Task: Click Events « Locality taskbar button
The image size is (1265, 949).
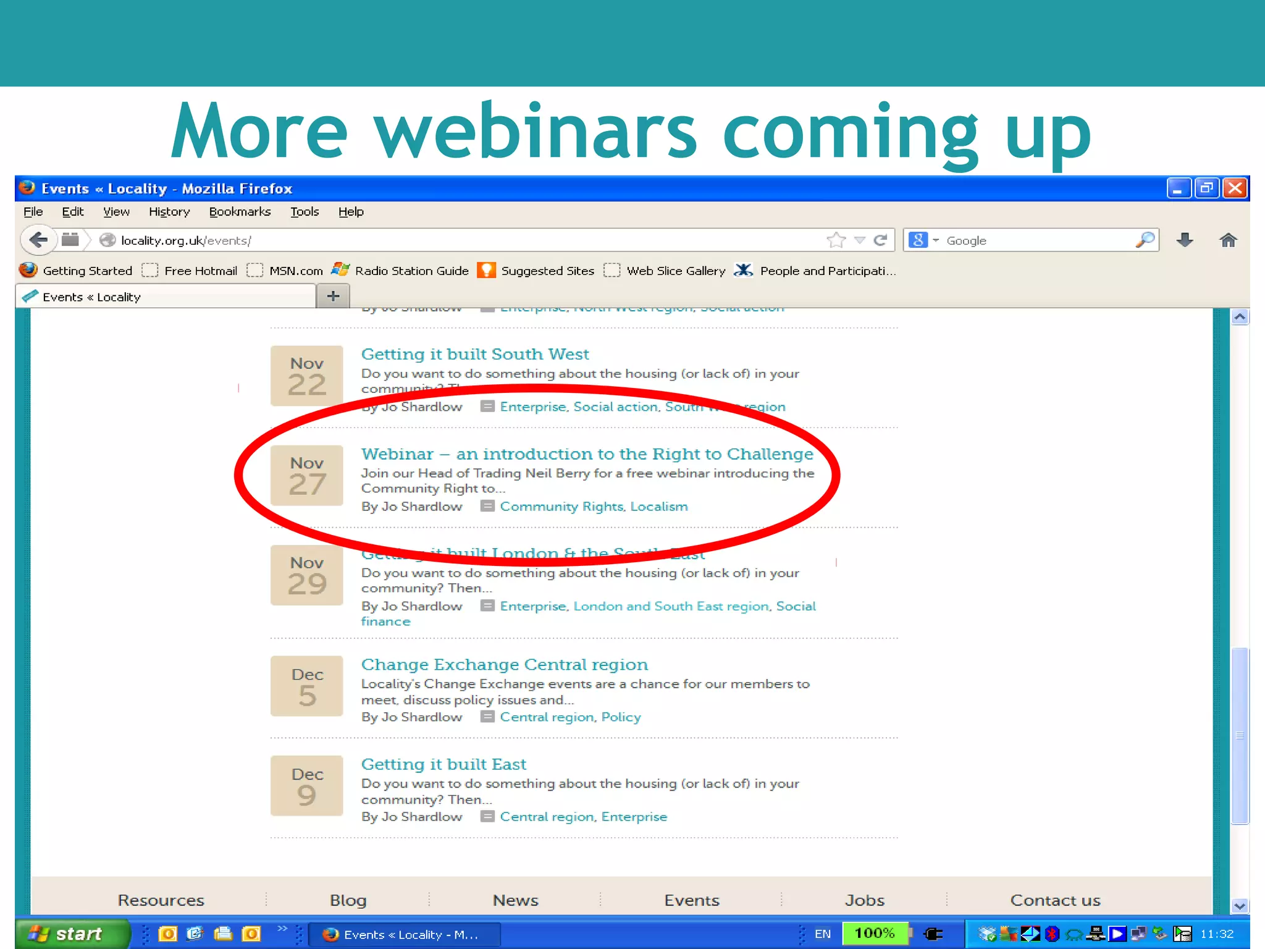Action: coord(403,935)
